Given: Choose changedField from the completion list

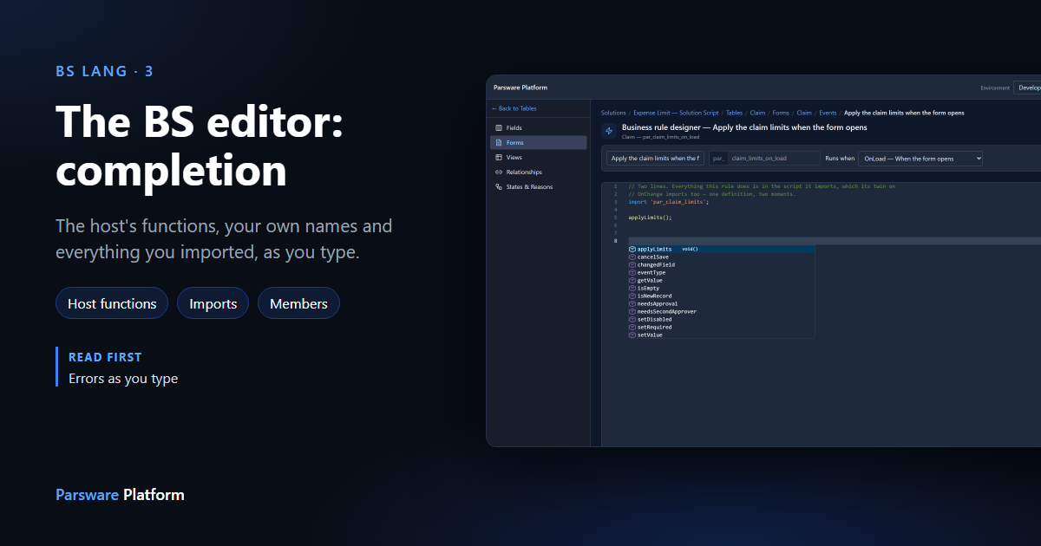Looking at the screenshot, I should pyautogui.click(x=721, y=265).
